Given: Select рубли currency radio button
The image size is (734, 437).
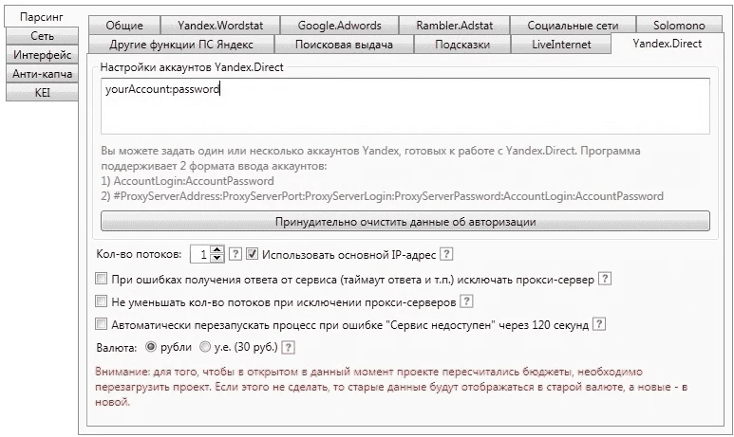Looking at the screenshot, I should [151, 347].
